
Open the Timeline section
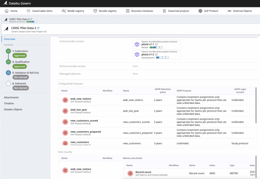[9, 104]
